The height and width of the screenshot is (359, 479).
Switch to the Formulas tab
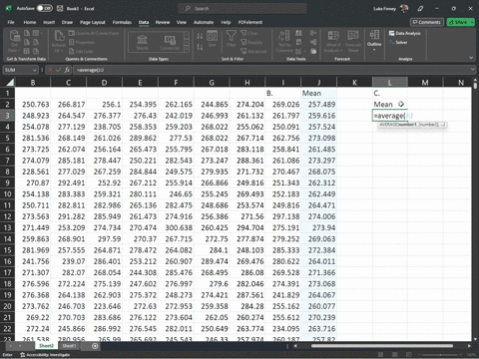(x=122, y=22)
